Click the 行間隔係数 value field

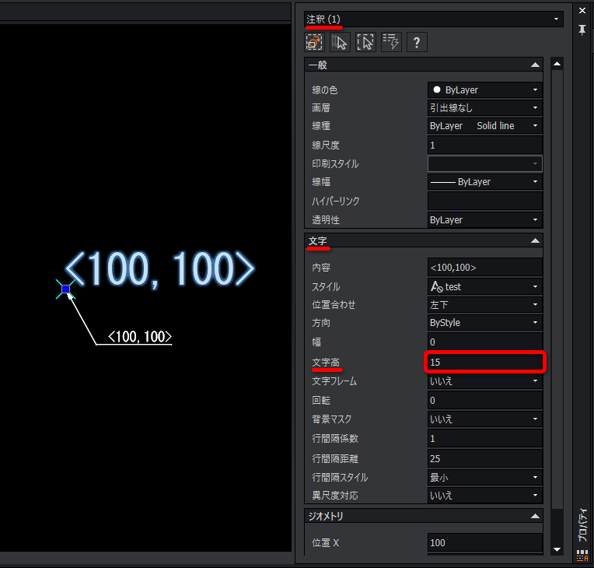[485, 438]
